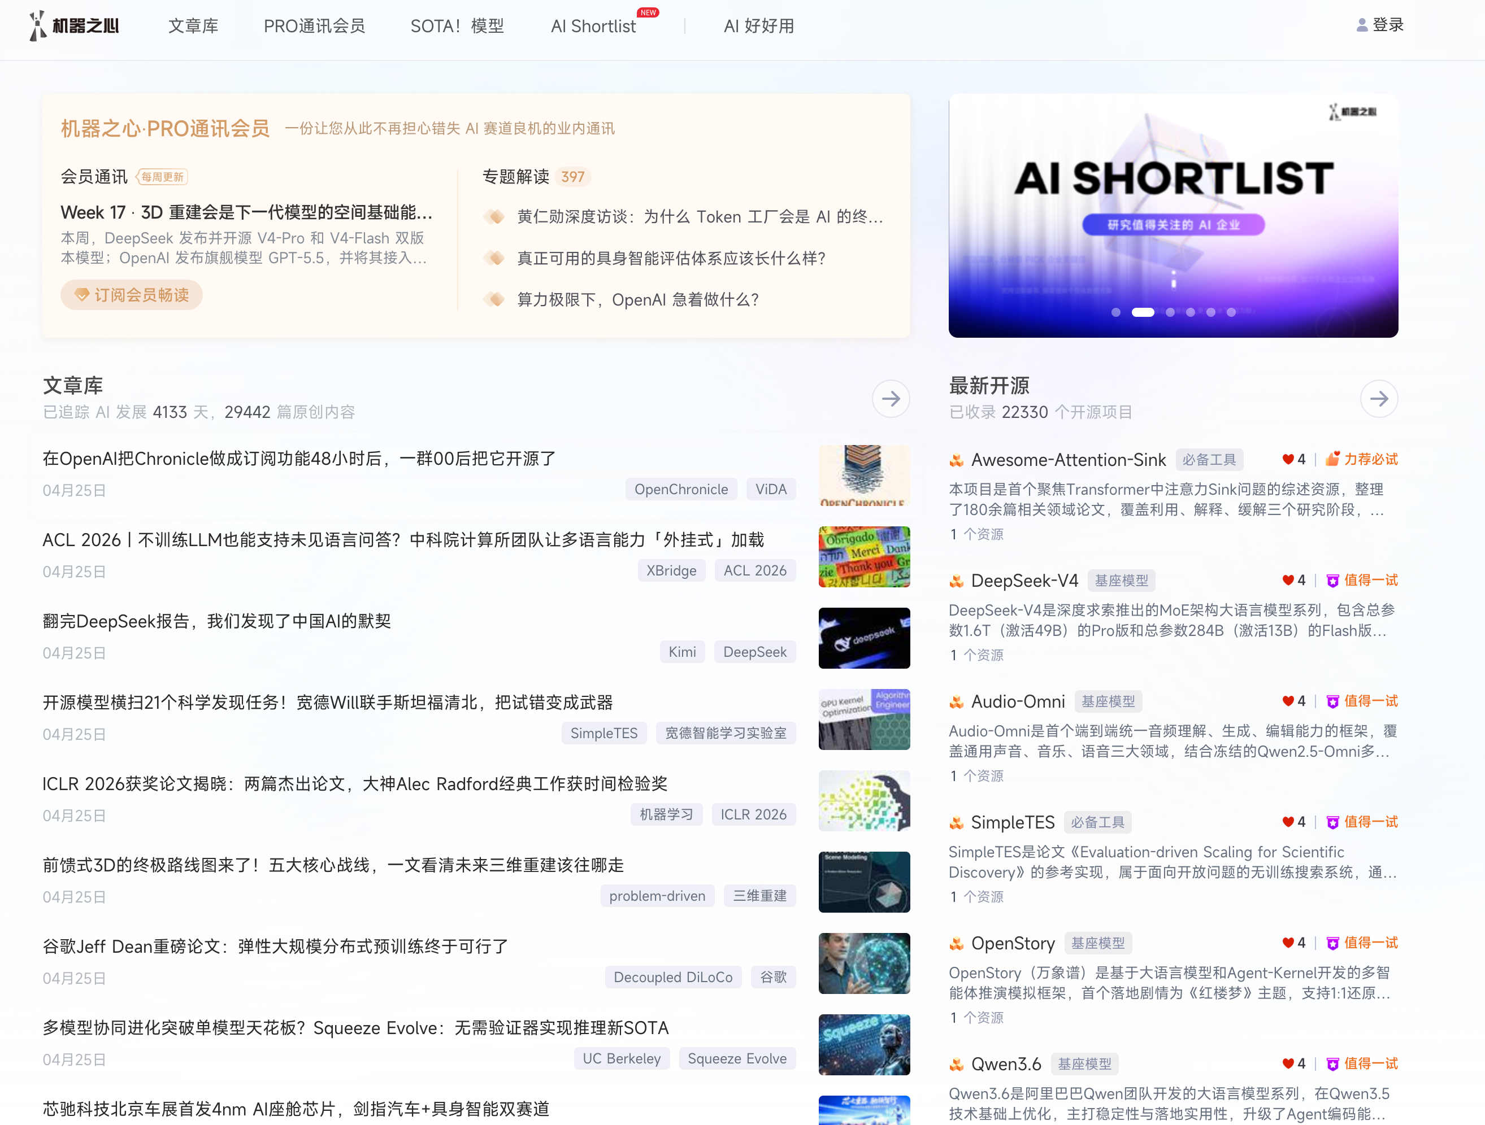
Task: Click 值得一试 badge on DeepSeek-V4
Action: click(1362, 580)
